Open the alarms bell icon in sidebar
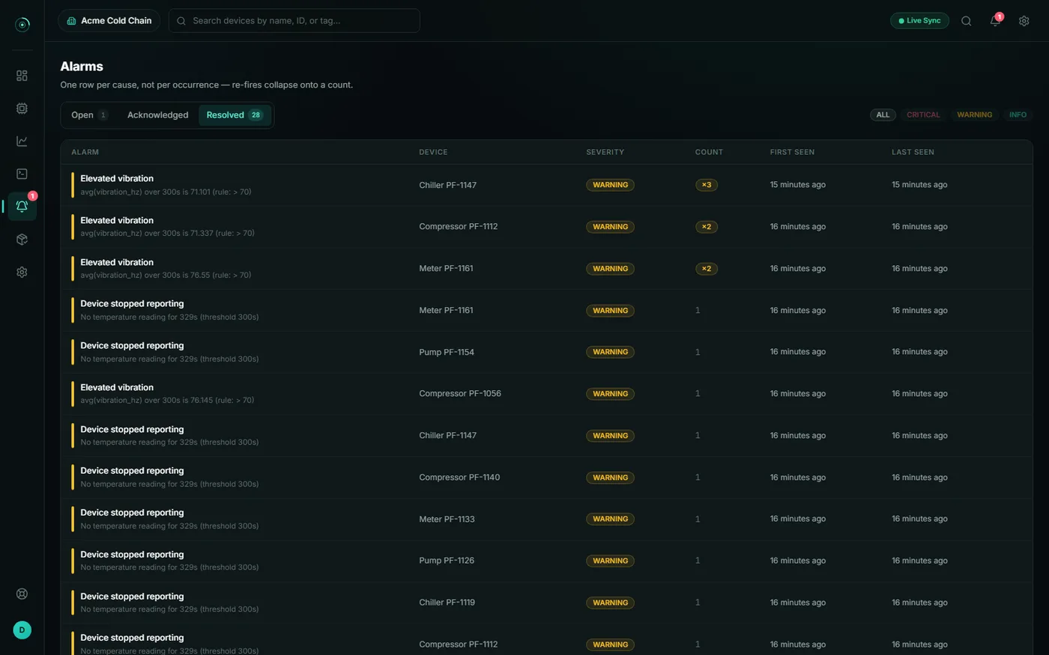Screen dimensions: 1049x655 coord(22,207)
